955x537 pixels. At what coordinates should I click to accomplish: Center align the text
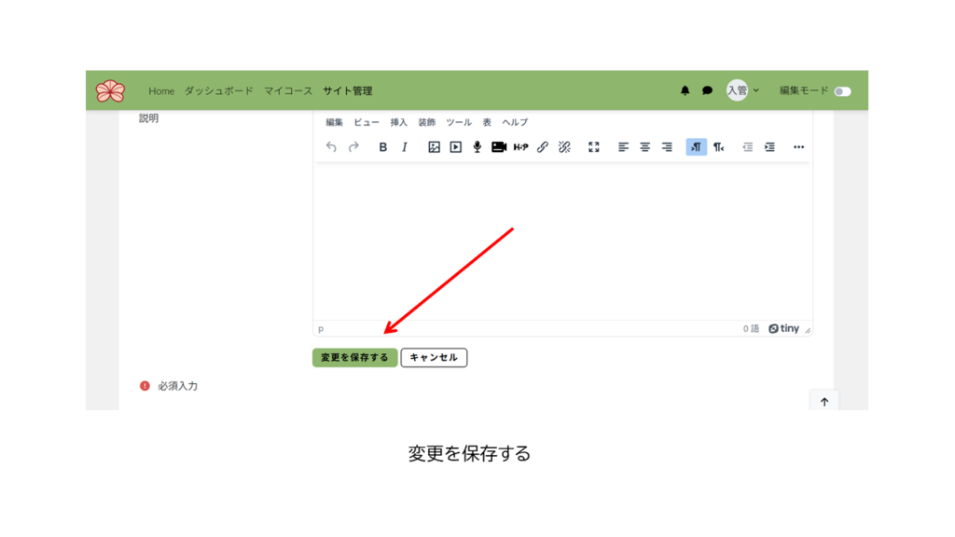(645, 147)
